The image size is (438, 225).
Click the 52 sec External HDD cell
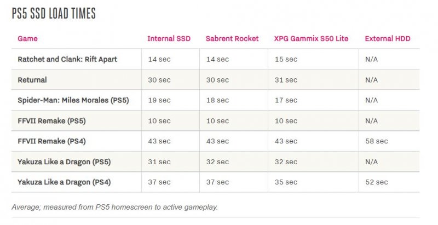pyautogui.click(x=376, y=182)
